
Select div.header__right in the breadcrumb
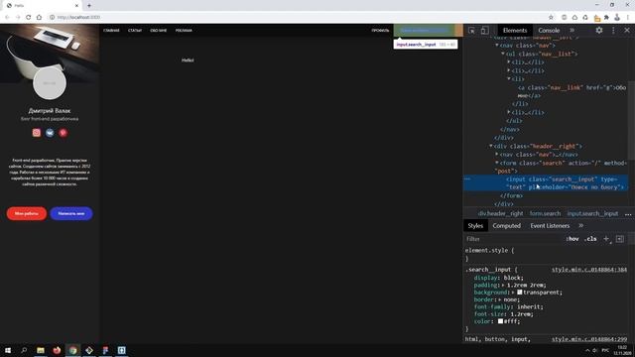(500, 213)
